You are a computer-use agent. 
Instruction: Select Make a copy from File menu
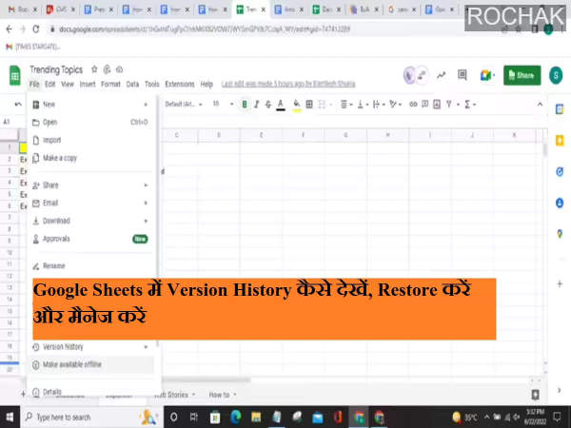coord(59,158)
